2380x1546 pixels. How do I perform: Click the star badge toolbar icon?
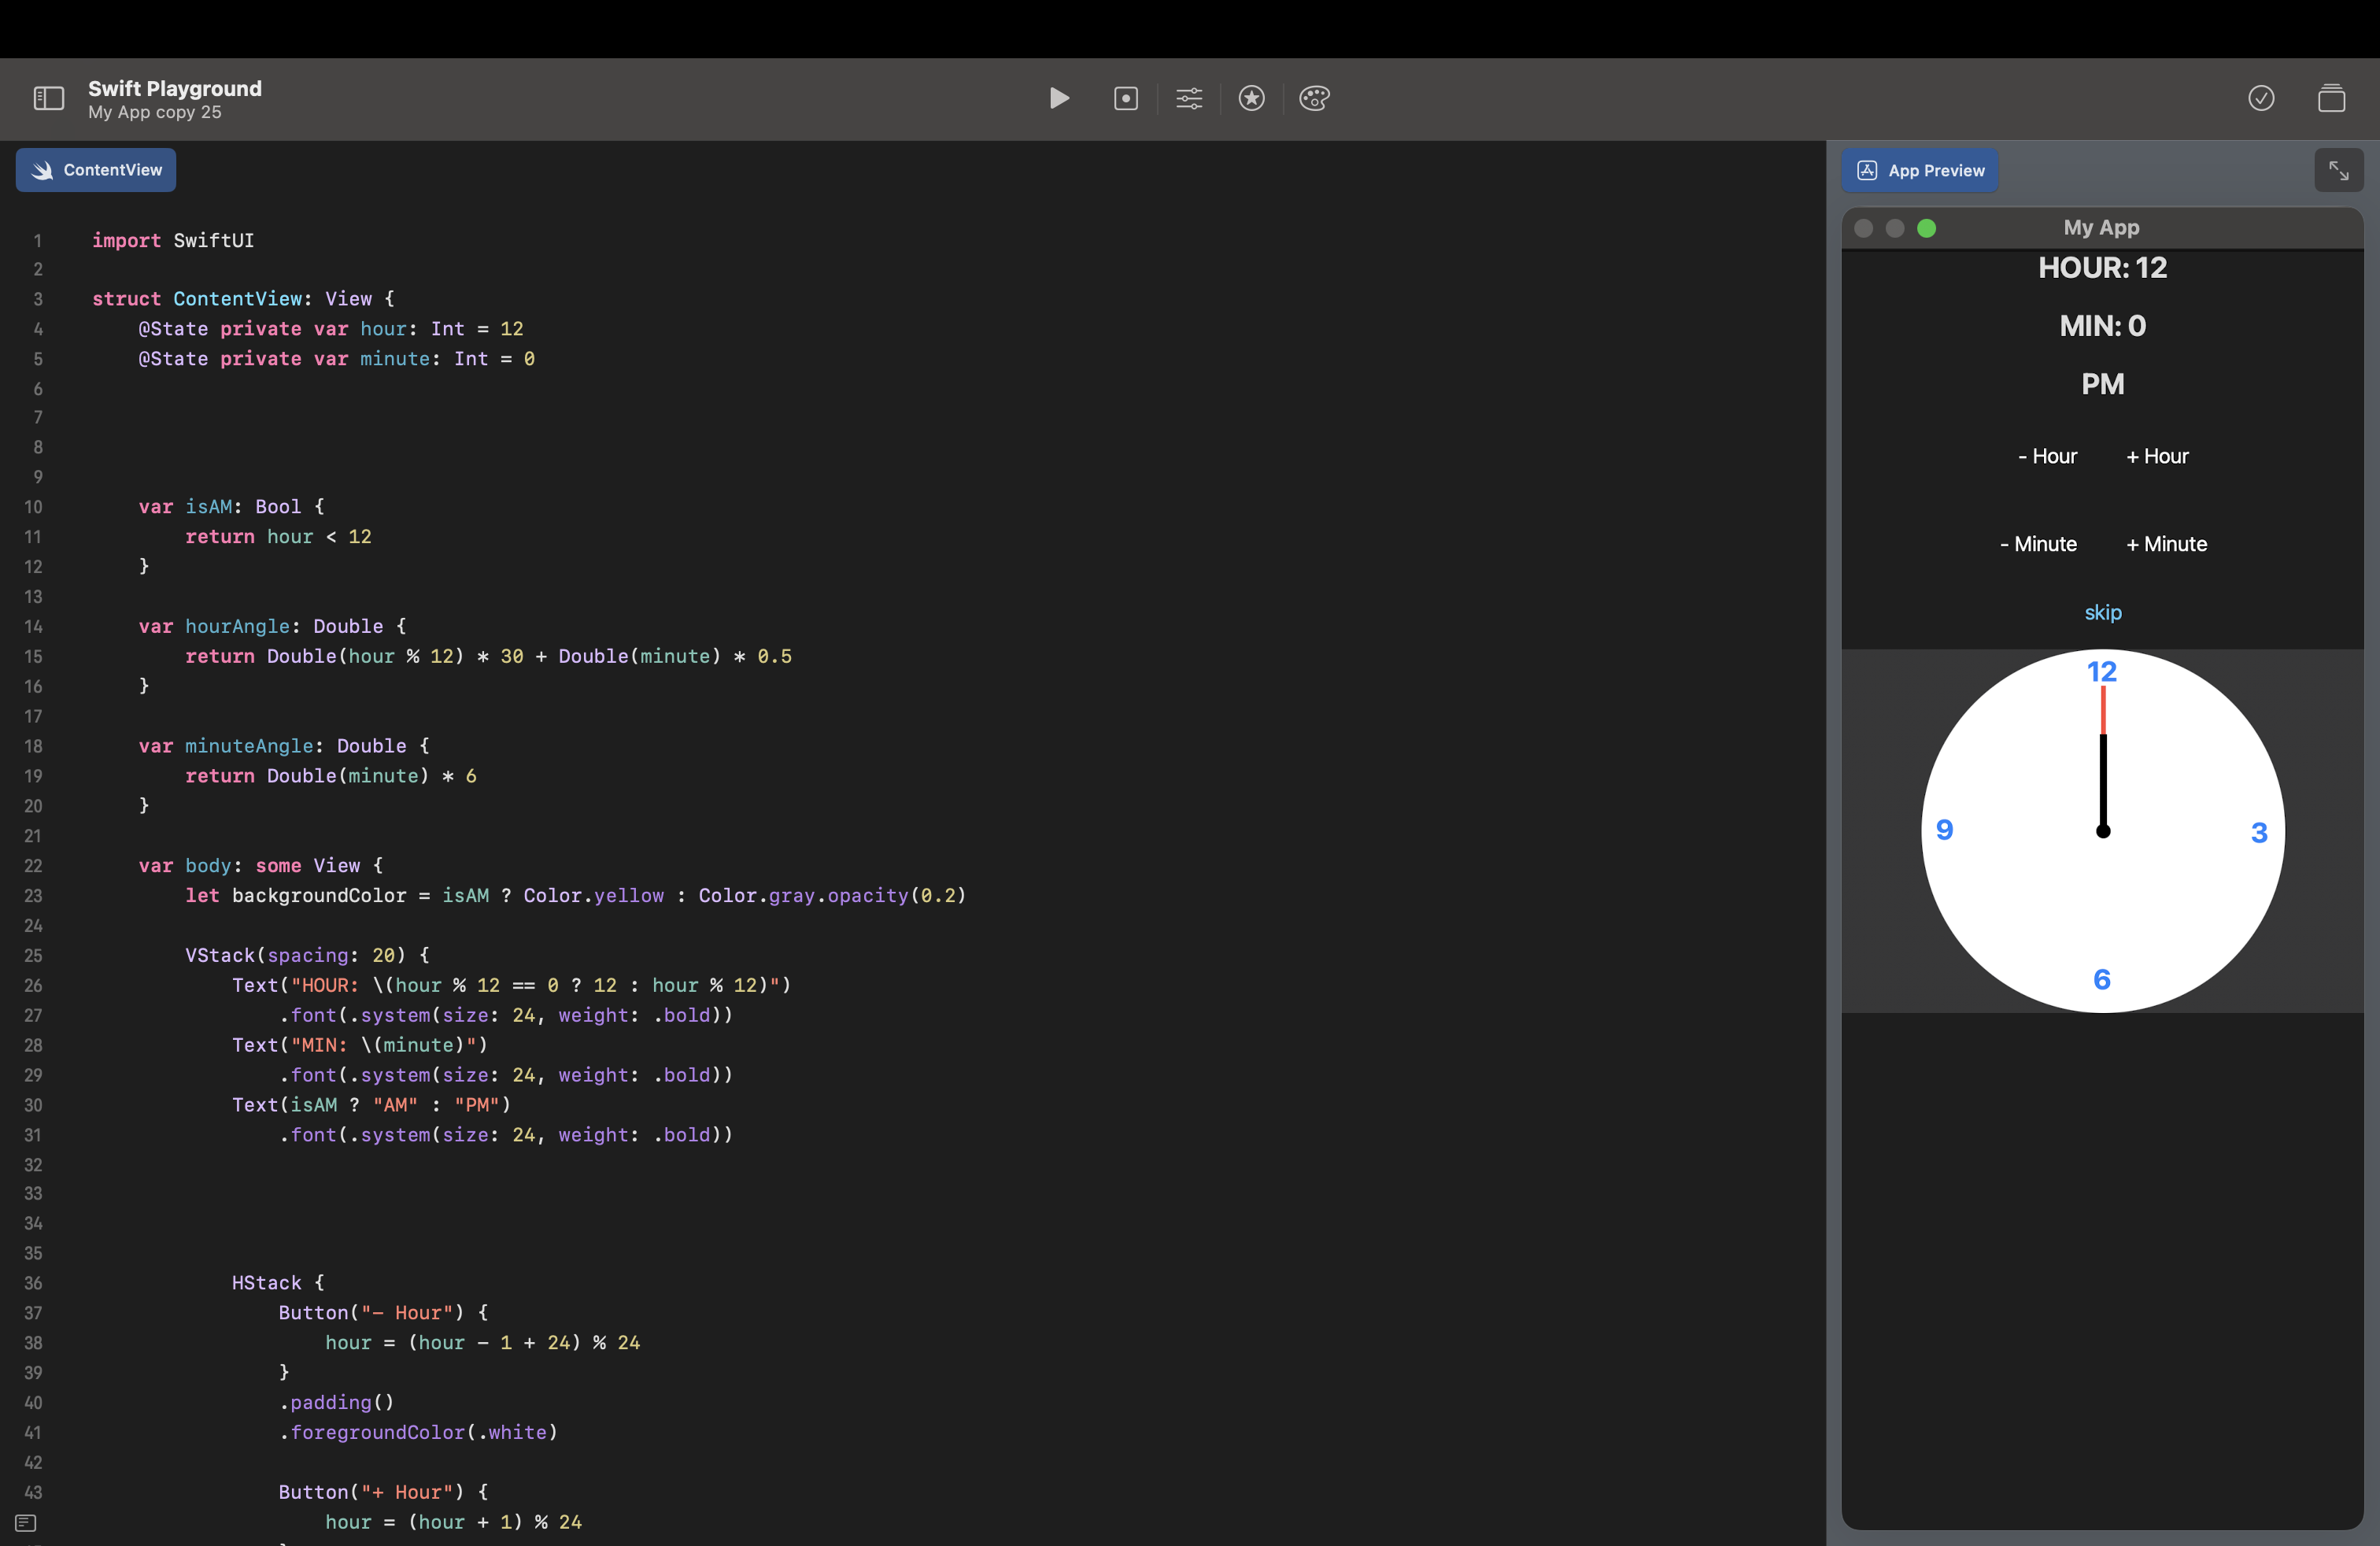pyautogui.click(x=1251, y=98)
